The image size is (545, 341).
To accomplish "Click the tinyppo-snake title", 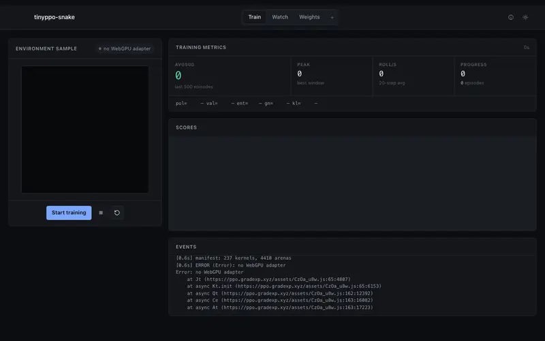I will click(54, 17).
